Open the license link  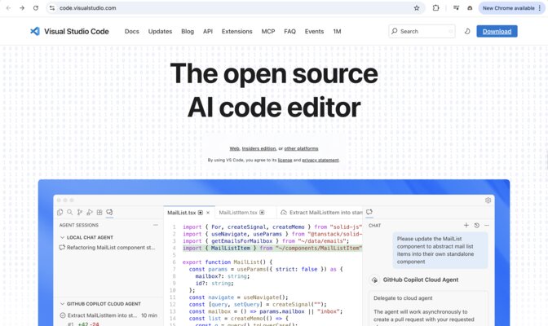pos(285,160)
